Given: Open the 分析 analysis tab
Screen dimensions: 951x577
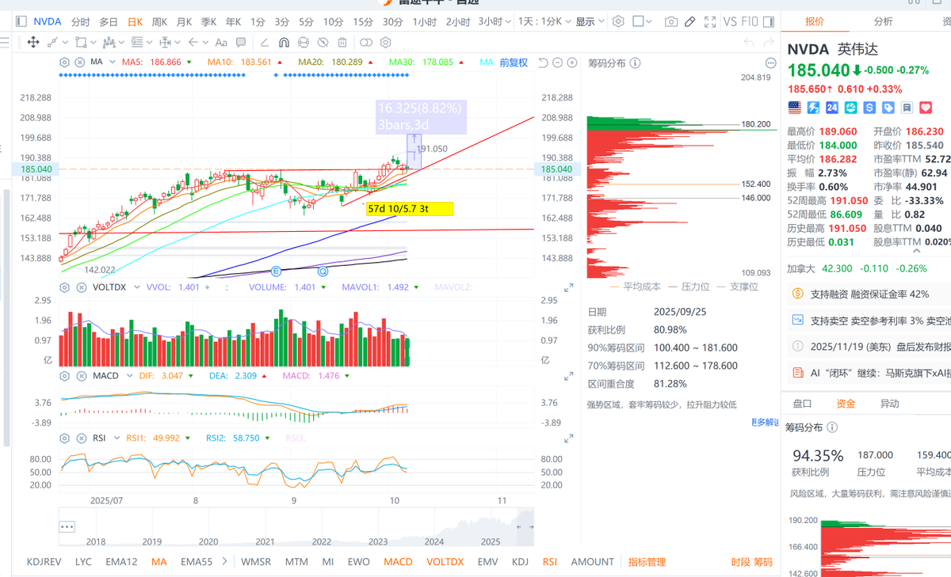Looking at the screenshot, I should pos(883,21).
